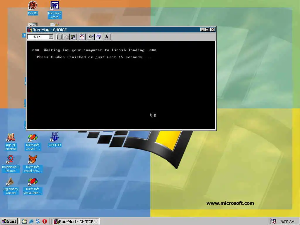Maximize the Run-Mod - CHOICE window
The height and width of the screenshot is (225, 300).
point(207,30)
